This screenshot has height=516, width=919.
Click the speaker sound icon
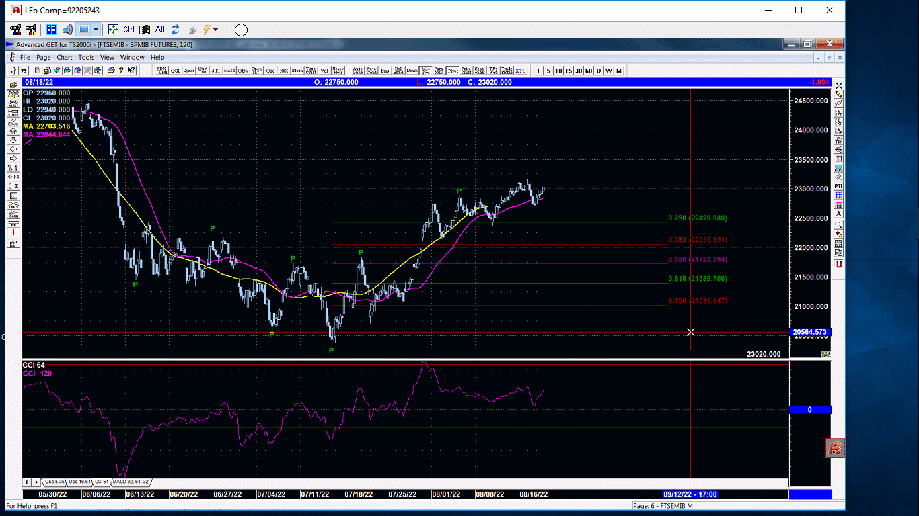[x=67, y=30]
